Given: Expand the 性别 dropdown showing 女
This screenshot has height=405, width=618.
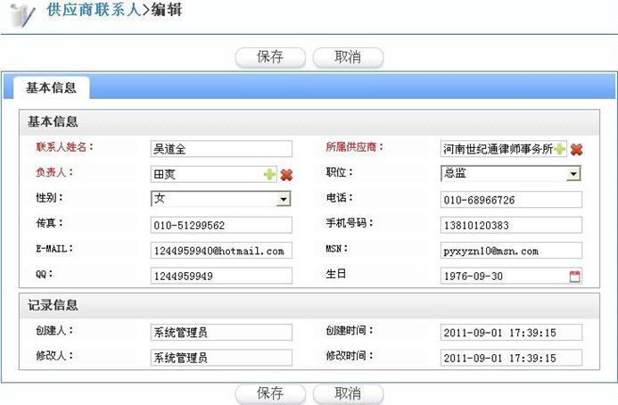Looking at the screenshot, I should click(284, 199).
